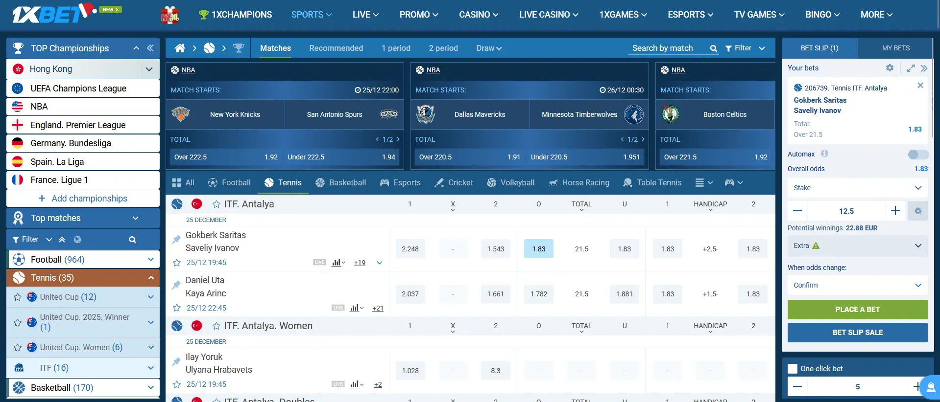Click the search magnifier in match search
Image resolution: width=940 pixels, height=402 pixels.
713,48
